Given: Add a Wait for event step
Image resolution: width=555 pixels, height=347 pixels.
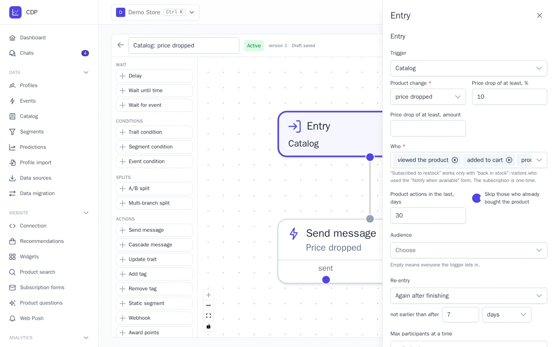Looking at the screenshot, I should (154, 105).
